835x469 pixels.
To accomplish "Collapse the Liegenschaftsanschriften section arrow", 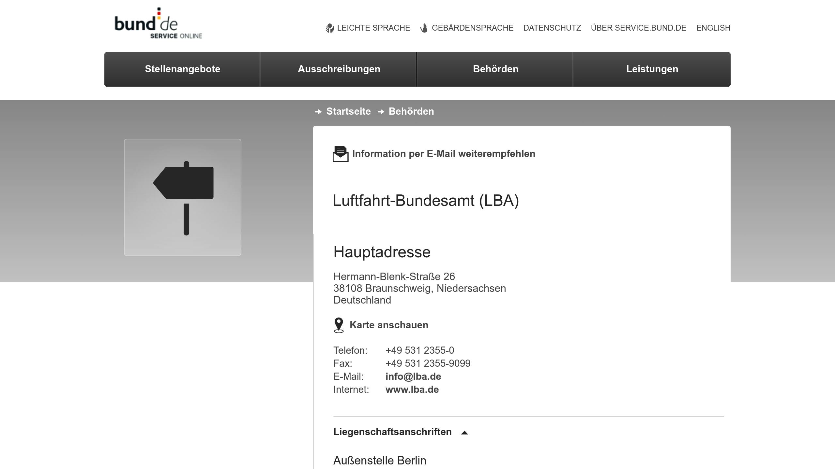I will click(x=464, y=433).
